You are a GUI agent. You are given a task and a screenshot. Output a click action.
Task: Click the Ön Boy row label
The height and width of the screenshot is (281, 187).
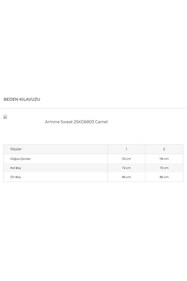[16, 177]
